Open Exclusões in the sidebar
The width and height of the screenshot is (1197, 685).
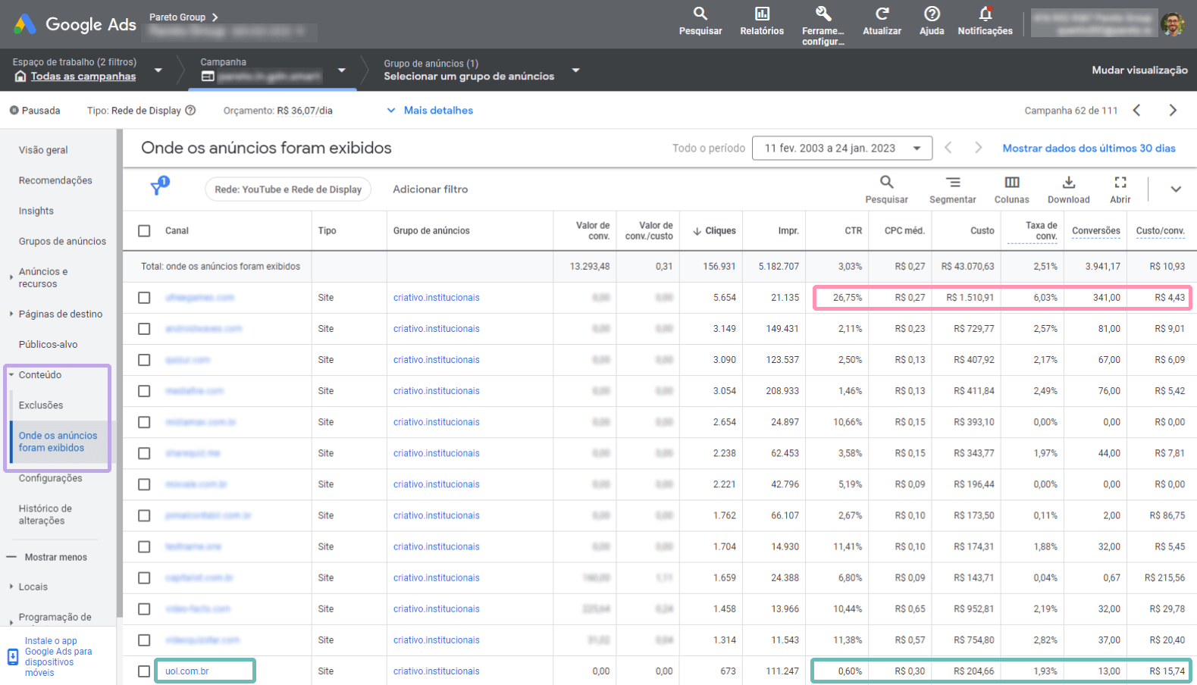pos(41,405)
